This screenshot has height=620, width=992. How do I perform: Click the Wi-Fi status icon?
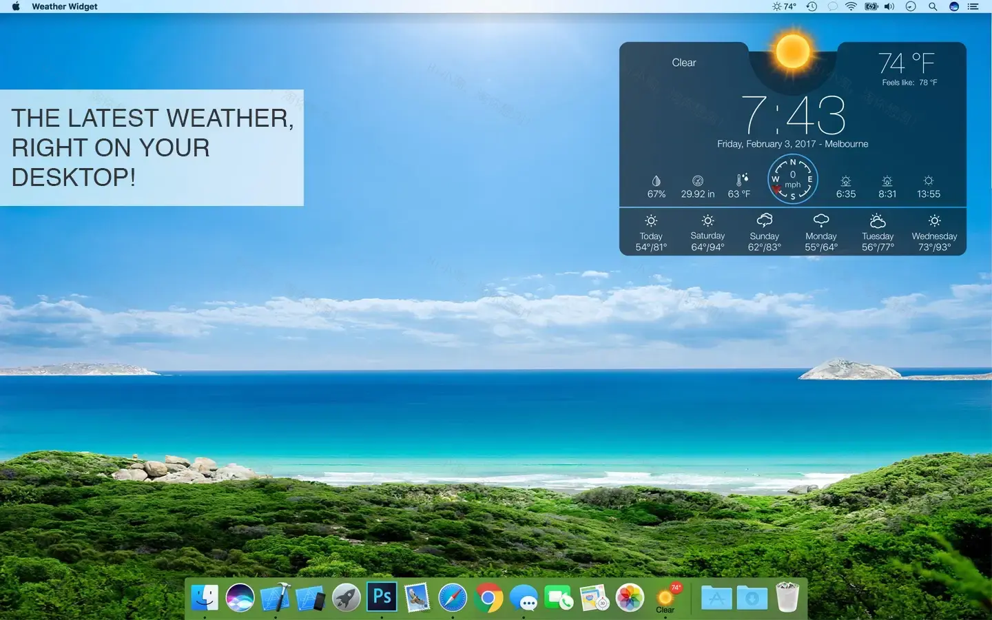pos(851,6)
